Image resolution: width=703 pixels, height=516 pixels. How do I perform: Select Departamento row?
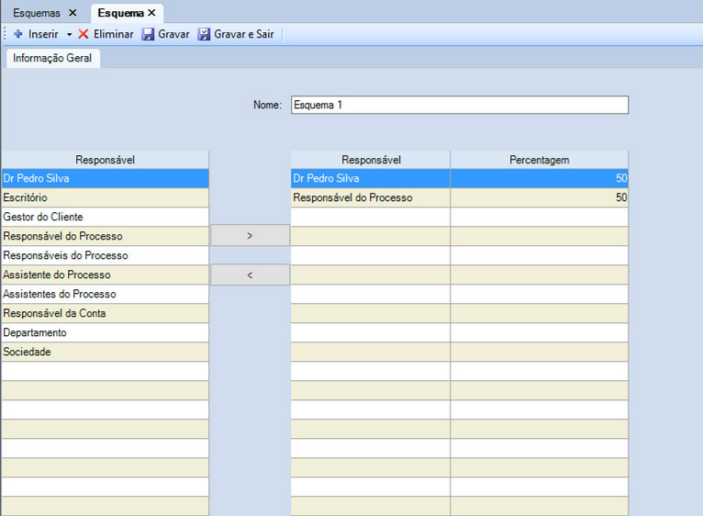tap(106, 332)
